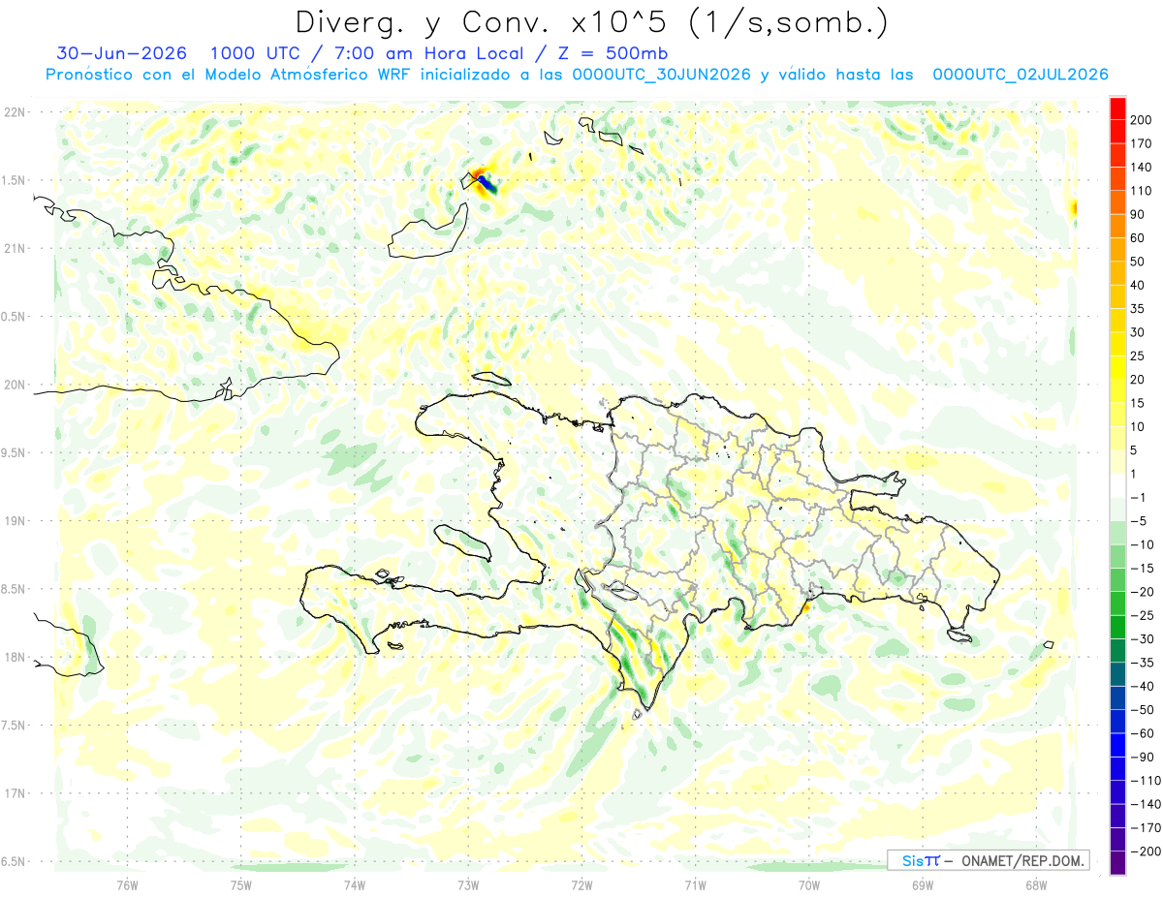
Task: Click the colorbar value 90
Action: (x=1139, y=215)
